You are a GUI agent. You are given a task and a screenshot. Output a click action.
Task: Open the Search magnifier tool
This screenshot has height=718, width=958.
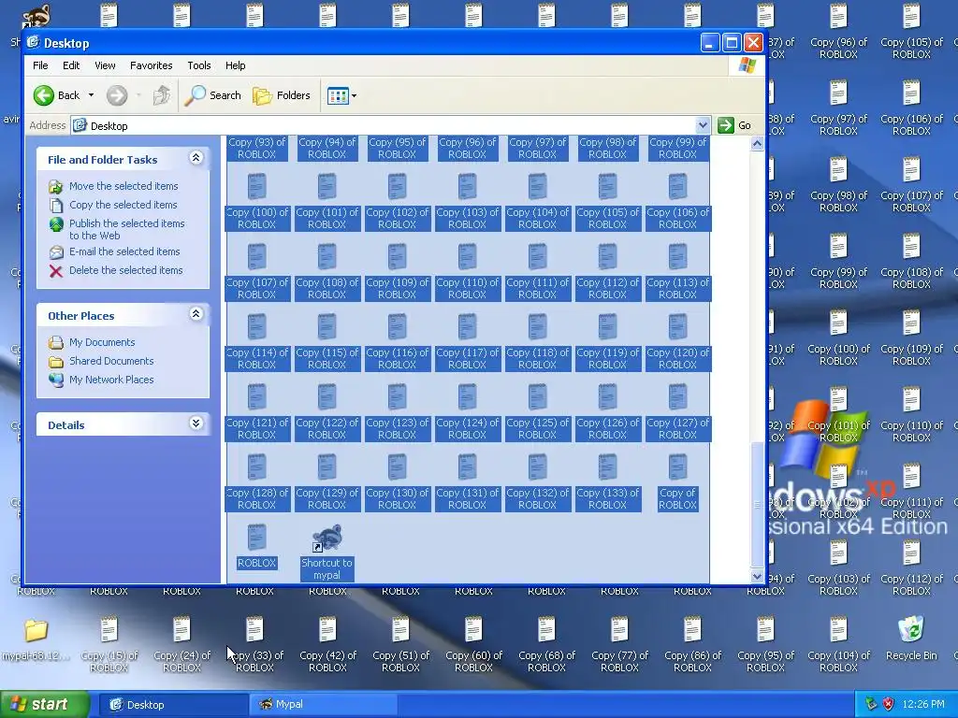pyautogui.click(x=212, y=95)
